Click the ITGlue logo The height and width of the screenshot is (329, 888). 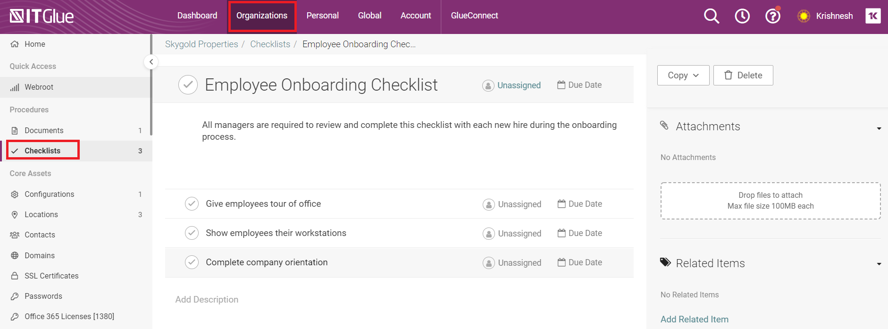tap(42, 17)
